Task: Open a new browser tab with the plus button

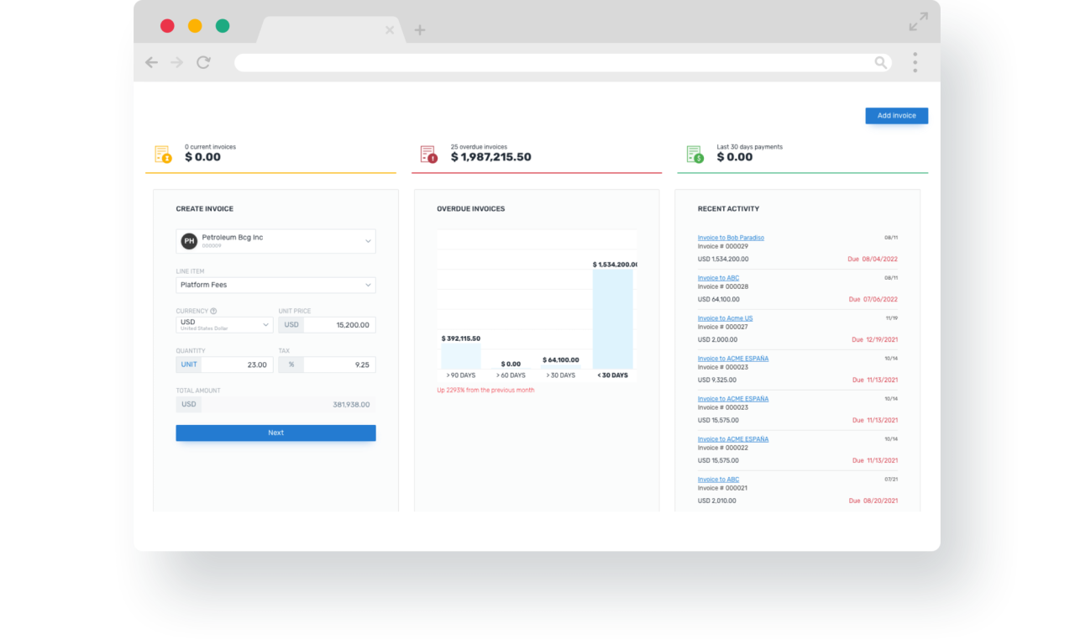Action: click(x=419, y=29)
